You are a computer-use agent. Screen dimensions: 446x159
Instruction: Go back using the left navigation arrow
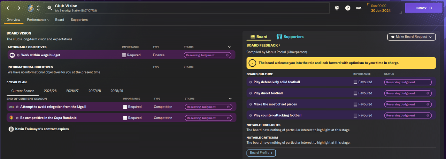(8, 8)
